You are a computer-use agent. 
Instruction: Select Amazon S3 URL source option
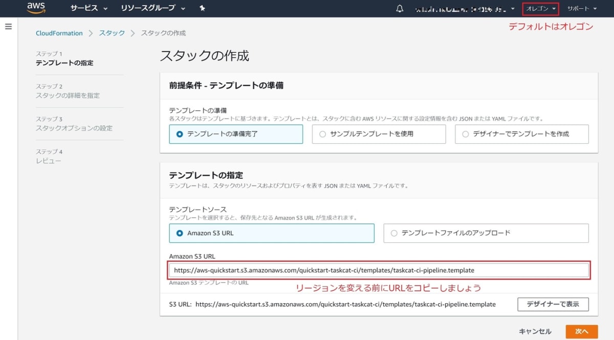(272, 233)
